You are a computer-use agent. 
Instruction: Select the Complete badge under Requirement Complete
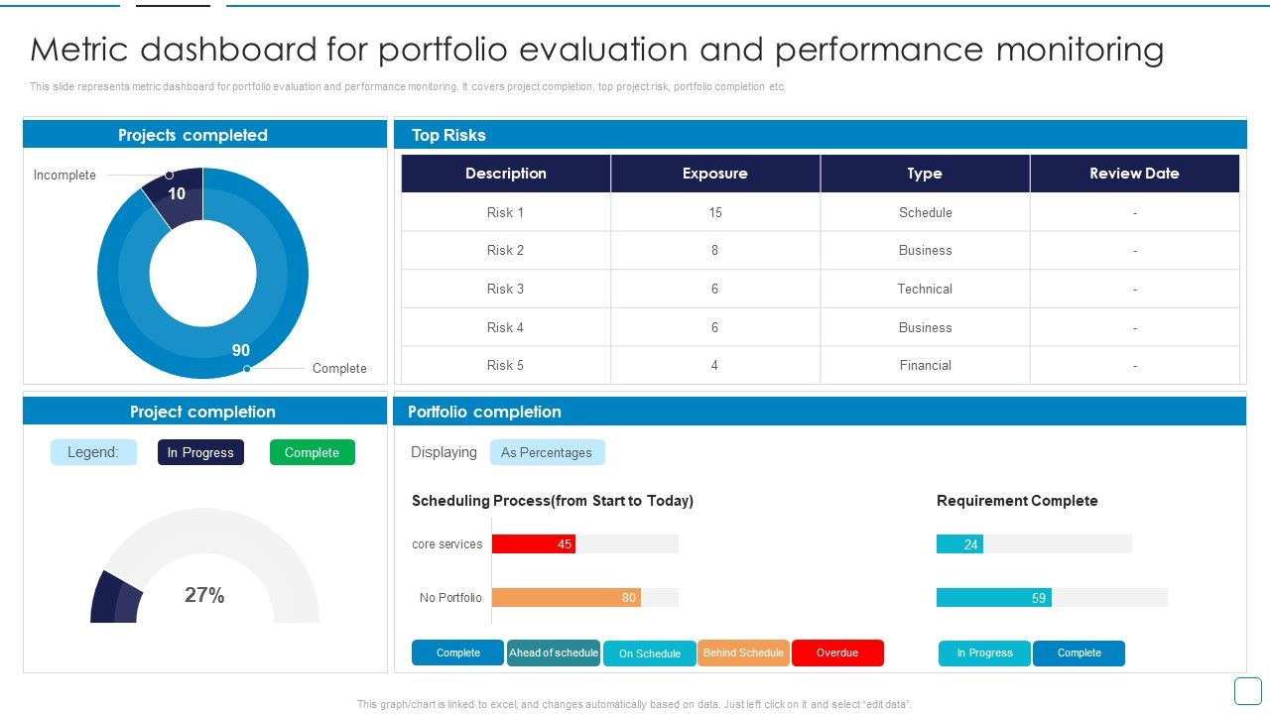coord(1079,653)
